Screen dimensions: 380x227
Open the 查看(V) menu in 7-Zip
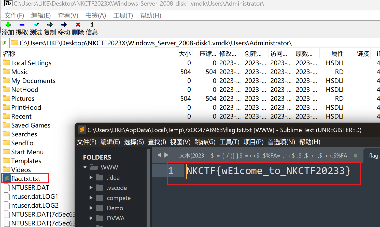click(68, 16)
